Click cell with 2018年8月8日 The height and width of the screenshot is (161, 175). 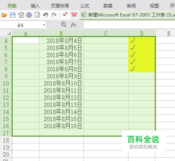click(x=61, y=69)
